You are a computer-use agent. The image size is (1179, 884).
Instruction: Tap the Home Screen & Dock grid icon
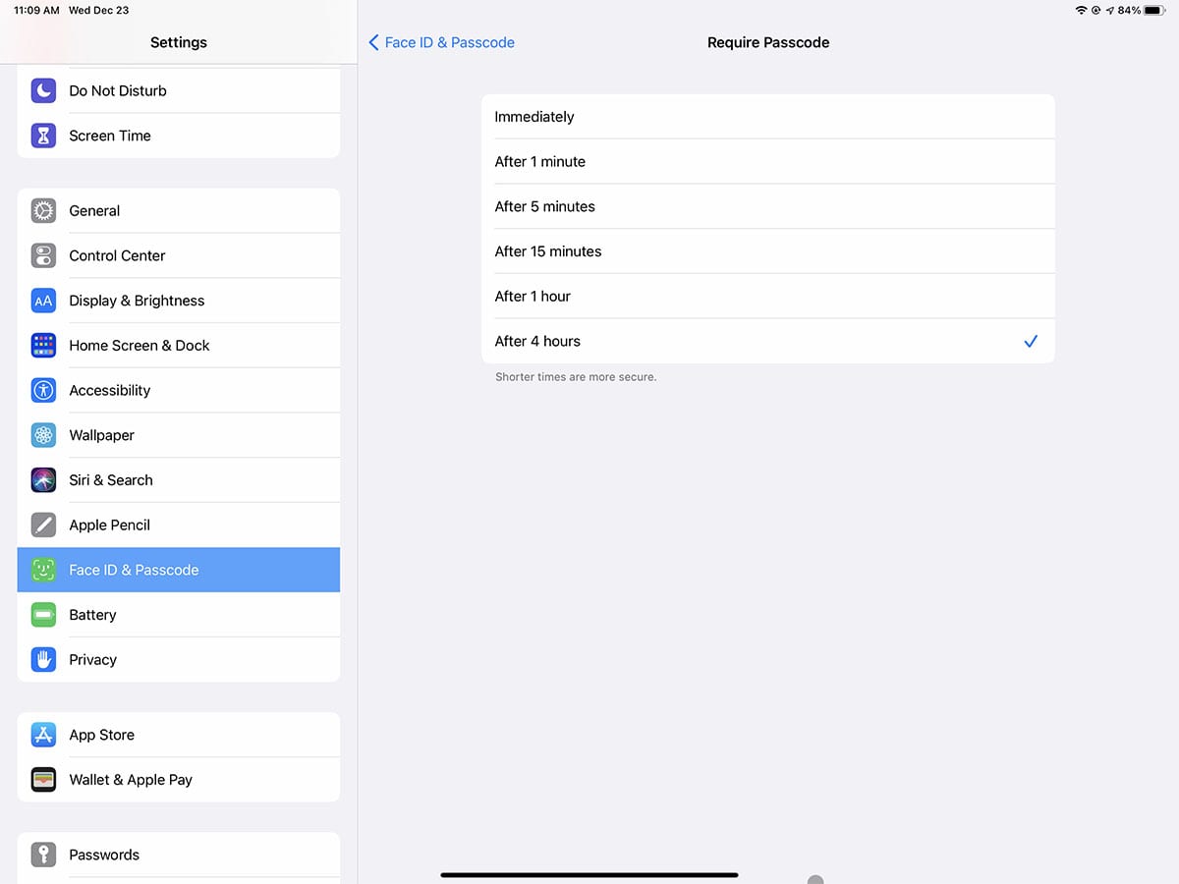tap(43, 346)
